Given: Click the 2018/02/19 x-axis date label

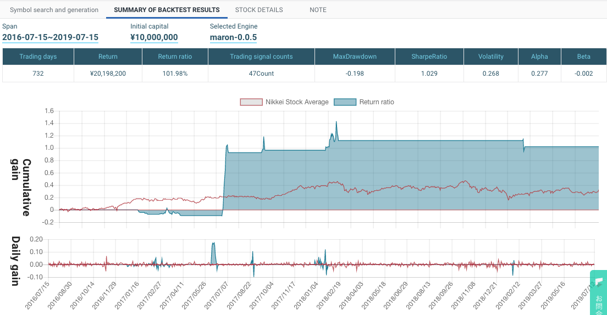Looking at the screenshot, I should 328,296.
